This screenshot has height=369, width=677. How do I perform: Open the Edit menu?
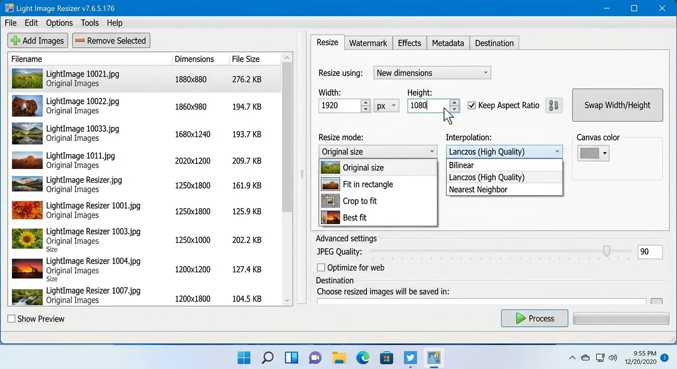[x=31, y=23]
